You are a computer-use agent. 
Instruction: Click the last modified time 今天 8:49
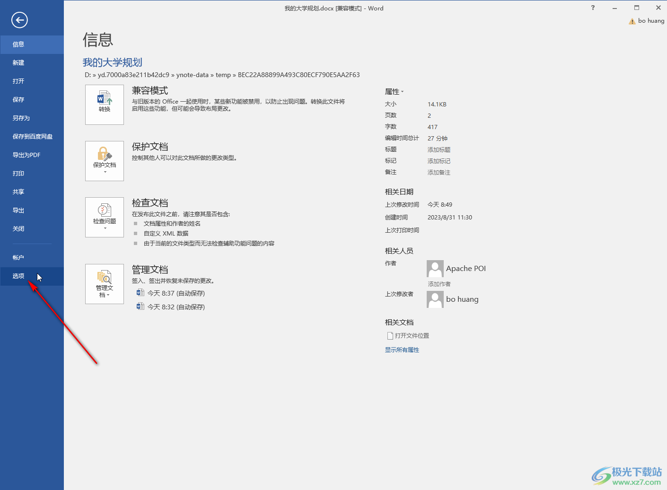click(440, 205)
